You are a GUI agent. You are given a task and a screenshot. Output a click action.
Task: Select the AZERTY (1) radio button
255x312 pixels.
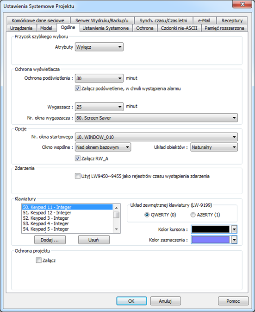pyautogui.click(x=193, y=215)
